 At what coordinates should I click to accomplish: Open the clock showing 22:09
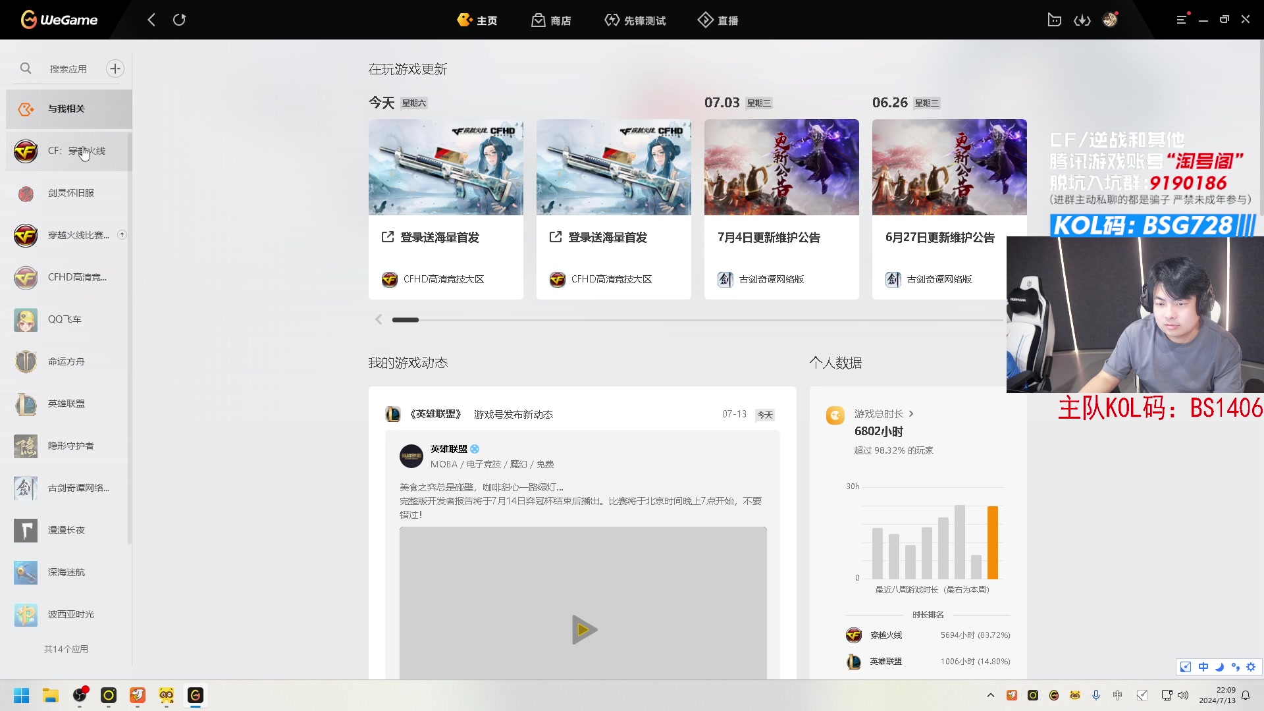(x=1217, y=695)
